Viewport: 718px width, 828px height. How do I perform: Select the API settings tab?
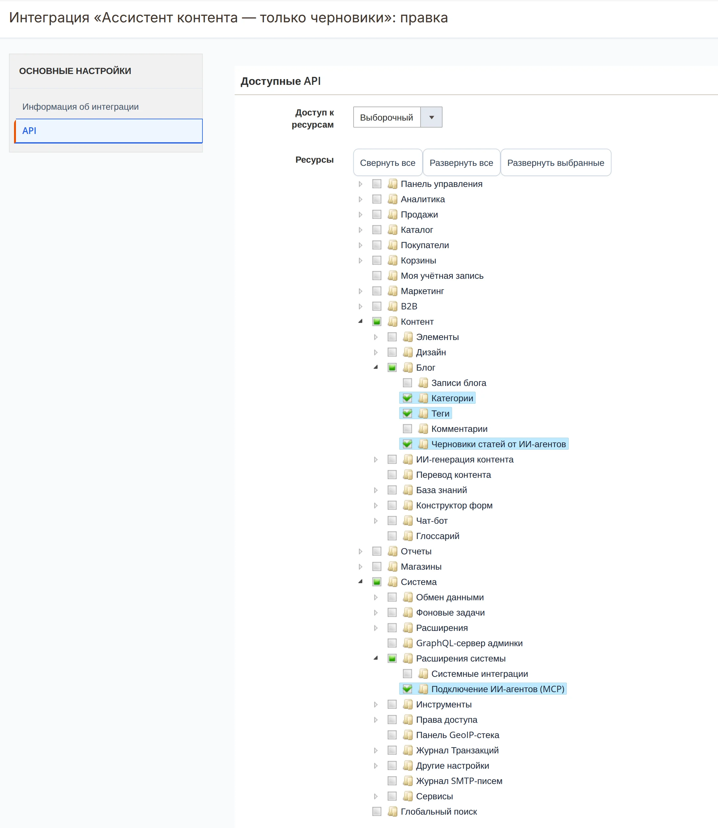[109, 131]
